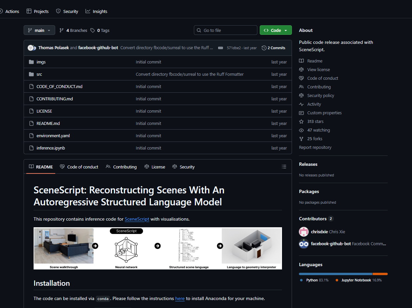The height and width of the screenshot is (308, 412).
Task: Click the Contributing people icon in About
Action: pyautogui.click(x=301, y=87)
